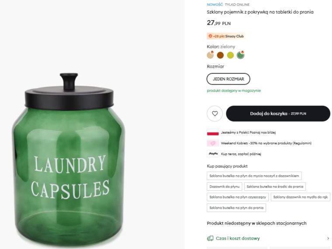Image resolution: width=332 pixels, height=249 pixels.
Task: Click the delivery truck icon
Action: pos(210,239)
